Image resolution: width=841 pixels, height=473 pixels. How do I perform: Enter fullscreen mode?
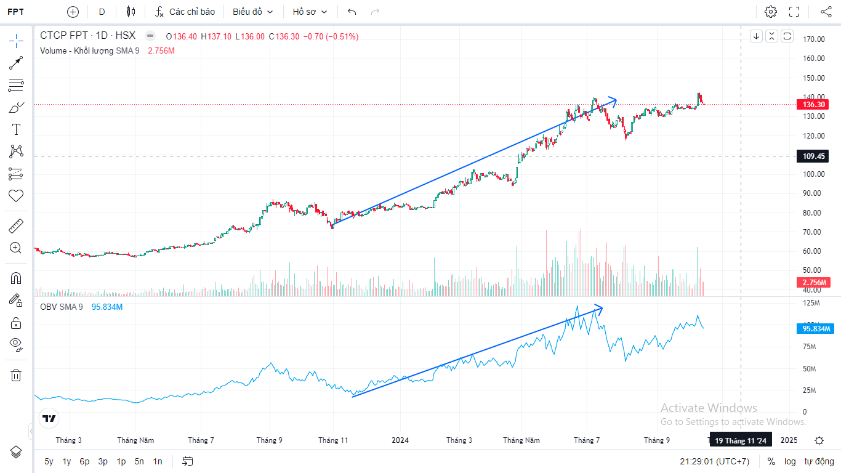[794, 12]
